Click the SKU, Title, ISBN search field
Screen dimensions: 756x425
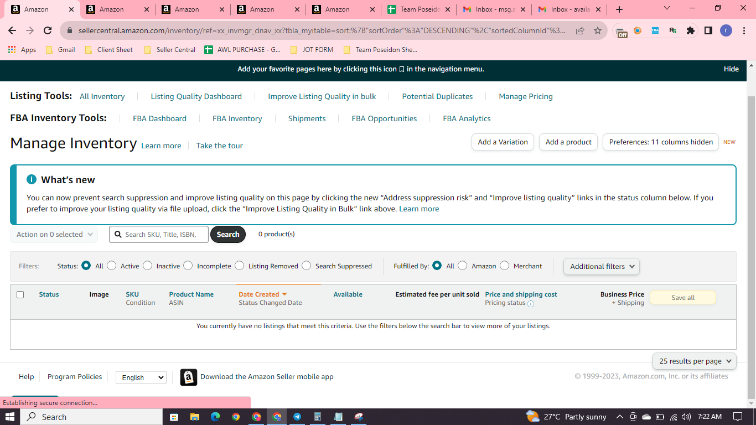coord(159,235)
